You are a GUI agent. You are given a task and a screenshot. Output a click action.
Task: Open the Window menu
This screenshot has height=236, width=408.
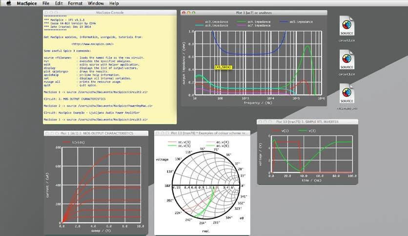pyautogui.click(x=96, y=3)
